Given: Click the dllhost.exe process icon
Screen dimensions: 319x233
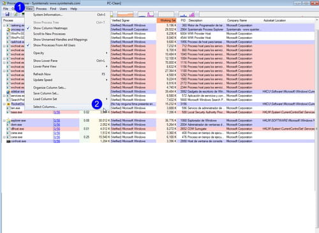Looking at the screenshot, I should [x=8, y=129].
